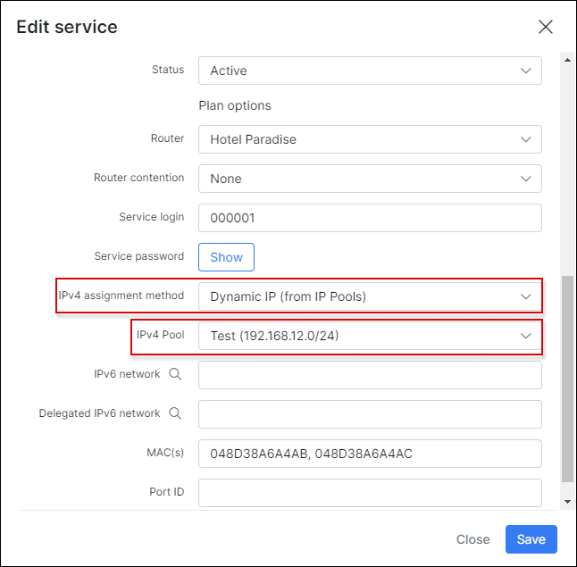Screen dimensions: 577x567
Task: Click into the MAC(s) address field
Action: (370, 454)
